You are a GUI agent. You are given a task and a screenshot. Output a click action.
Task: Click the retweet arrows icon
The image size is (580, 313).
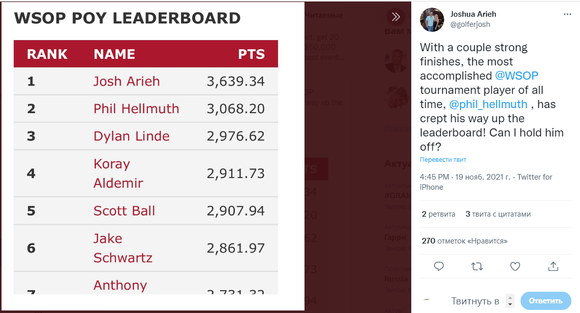(x=477, y=266)
